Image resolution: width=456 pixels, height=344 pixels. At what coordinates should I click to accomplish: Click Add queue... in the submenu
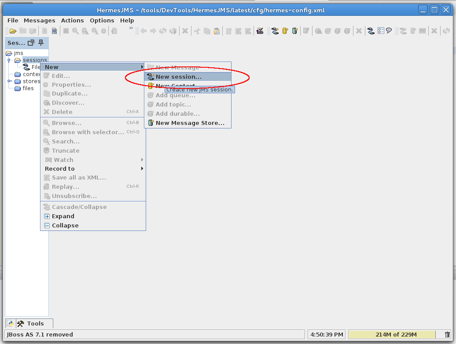188,95
